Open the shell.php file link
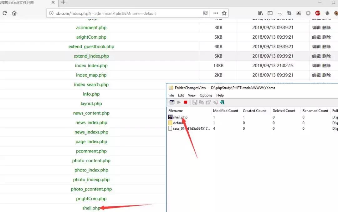 pyautogui.click(x=91, y=208)
